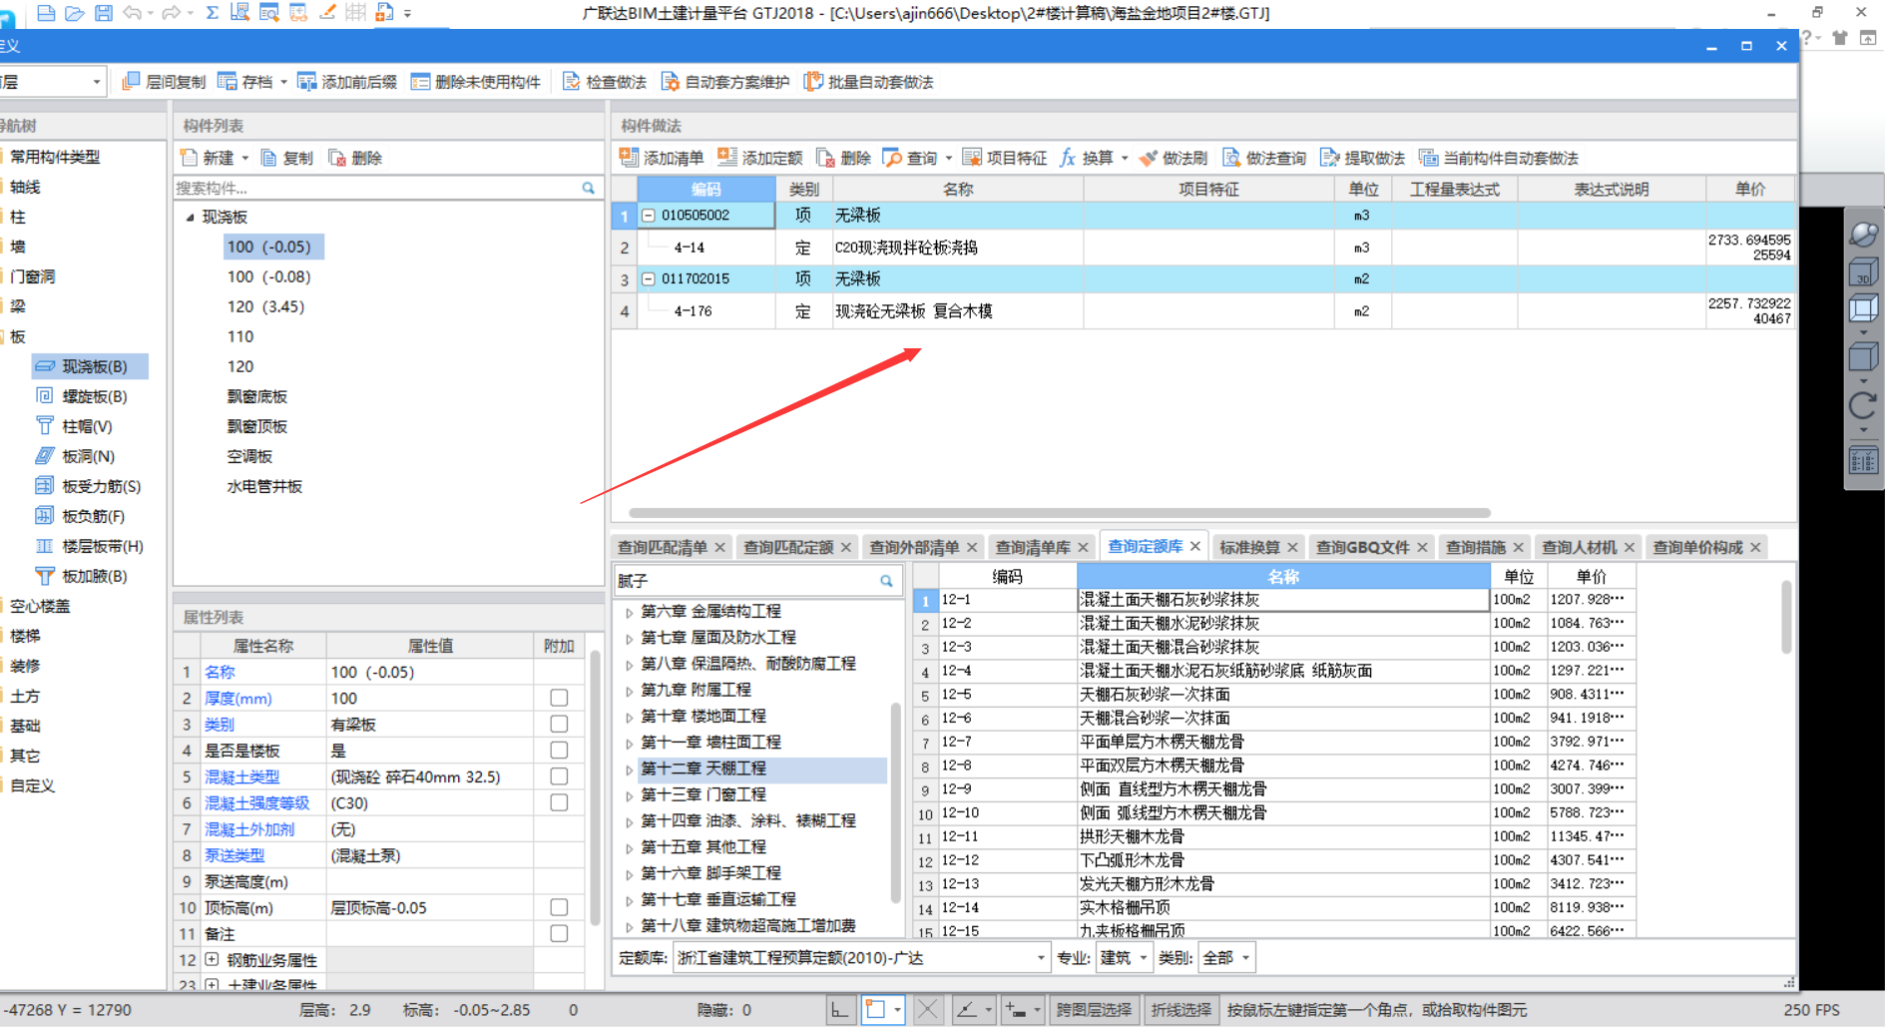
Task: Click search magnifier in component search box
Action: pos(589,188)
